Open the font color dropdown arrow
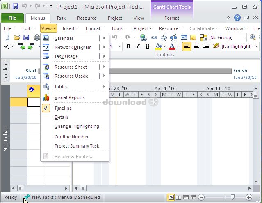The height and width of the screenshot is (203, 262). (x=178, y=46)
